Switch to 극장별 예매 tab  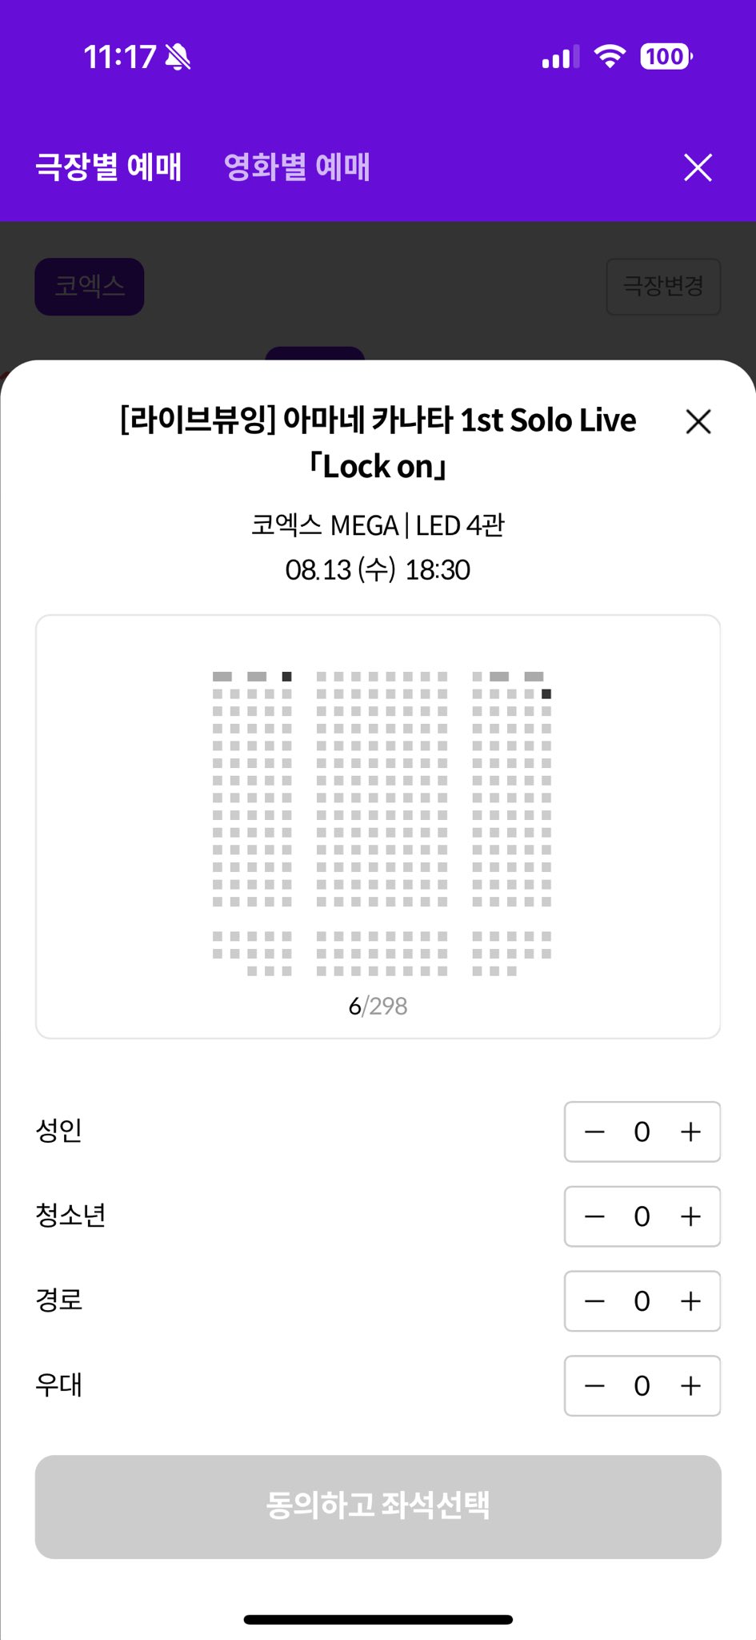(109, 167)
